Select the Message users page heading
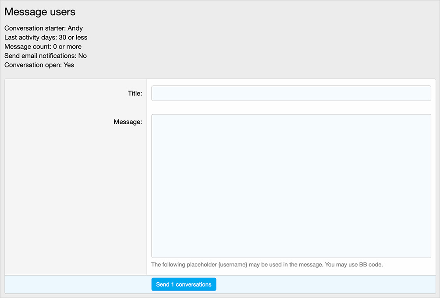 point(40,12)
